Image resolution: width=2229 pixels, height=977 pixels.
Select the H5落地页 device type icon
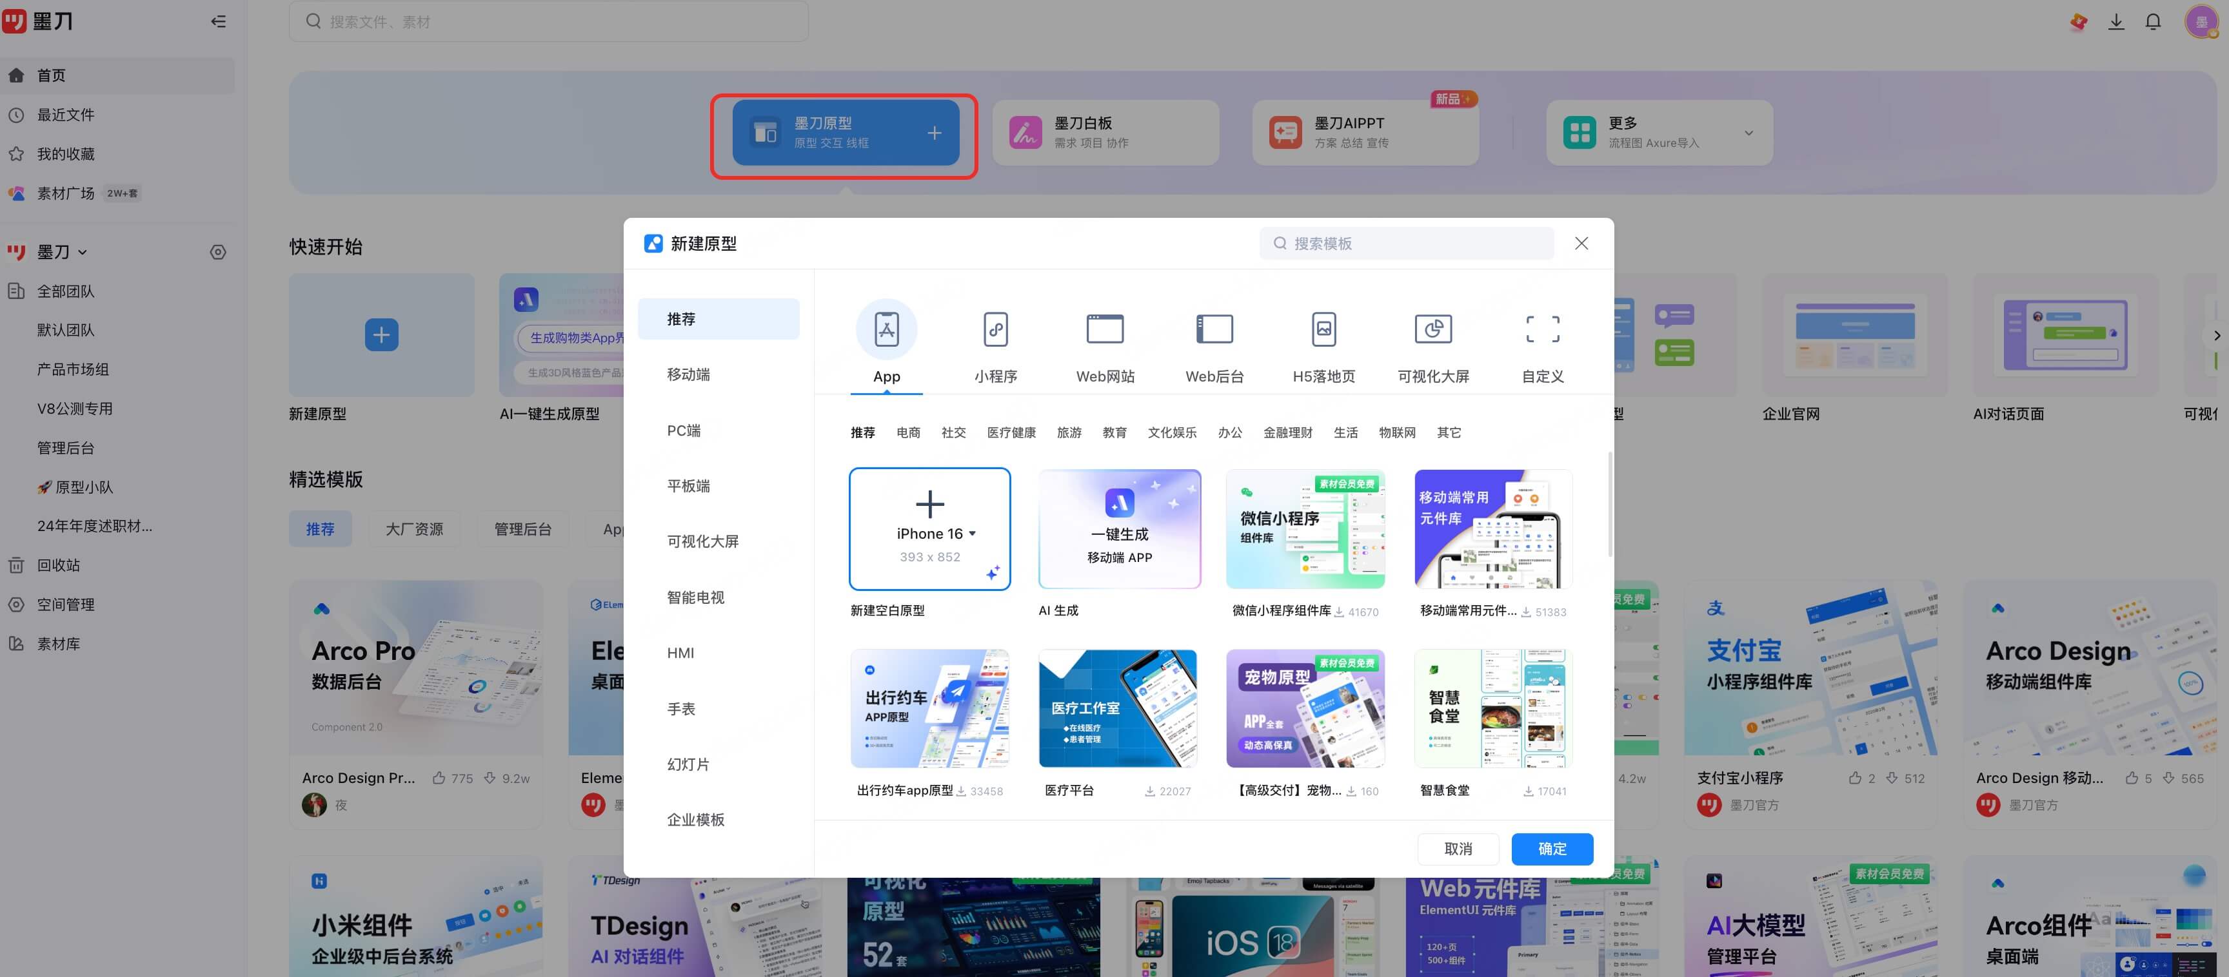[1324, 329]
